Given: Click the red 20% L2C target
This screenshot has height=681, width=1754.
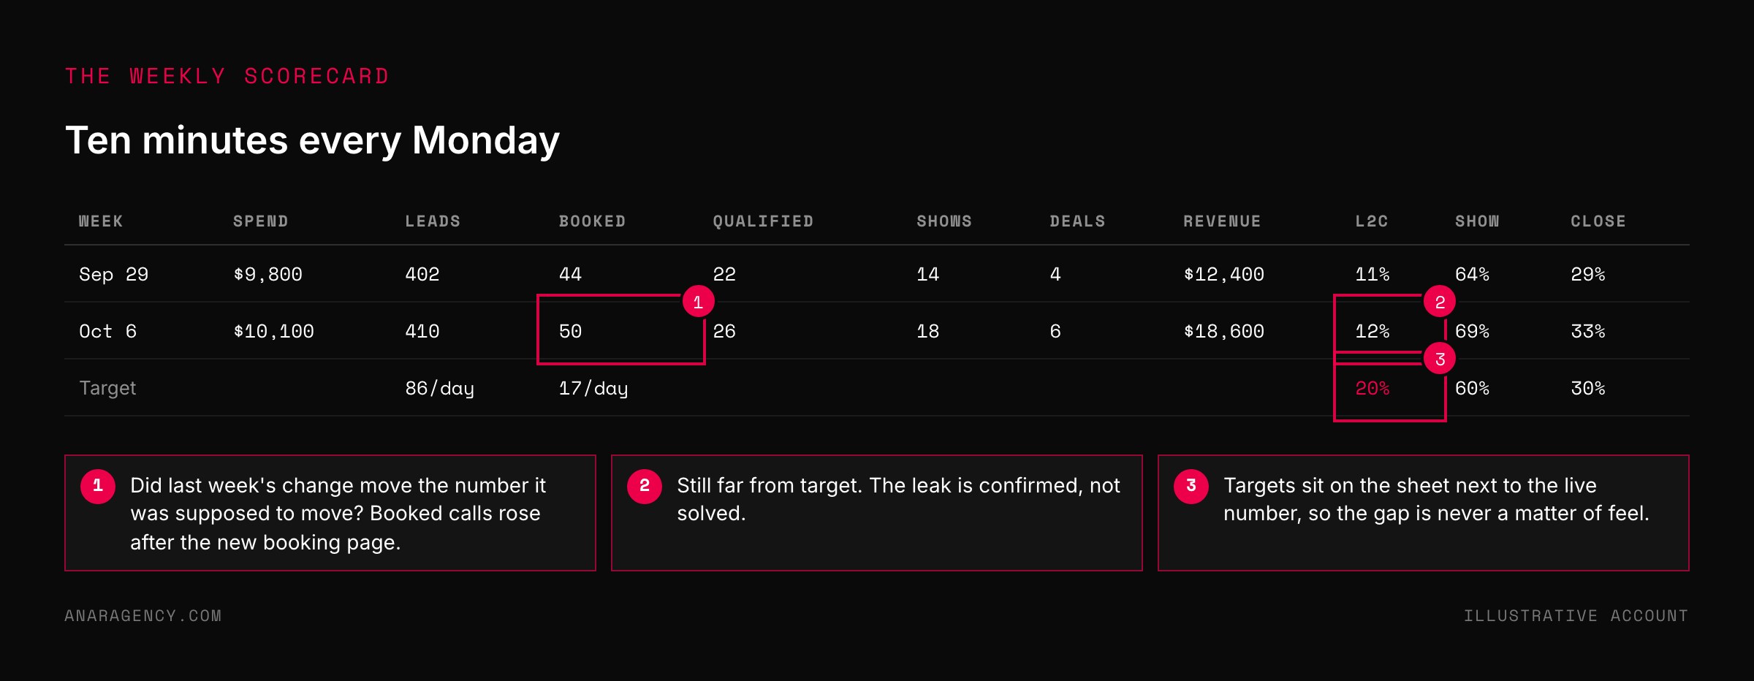Looking at the screenshot, I should (1372, 388).
